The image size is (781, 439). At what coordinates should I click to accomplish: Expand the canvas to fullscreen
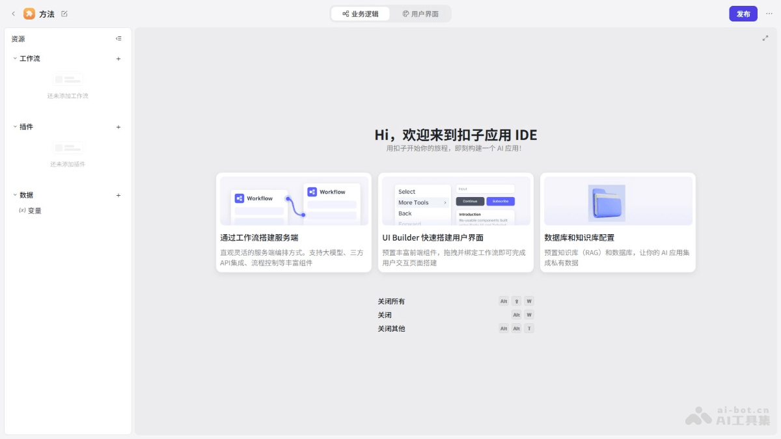765,38
